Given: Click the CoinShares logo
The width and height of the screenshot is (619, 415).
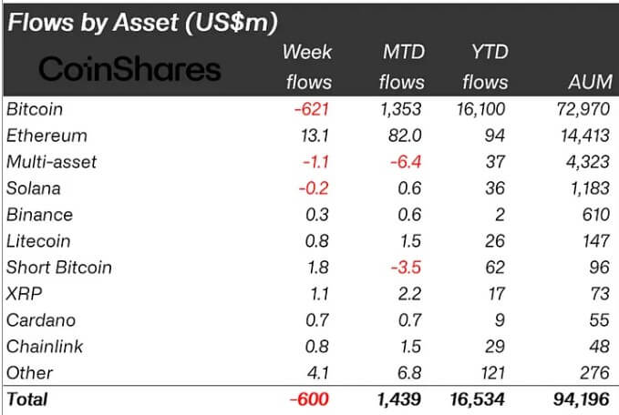Looking at the screenshot, I should pos(129,69).
